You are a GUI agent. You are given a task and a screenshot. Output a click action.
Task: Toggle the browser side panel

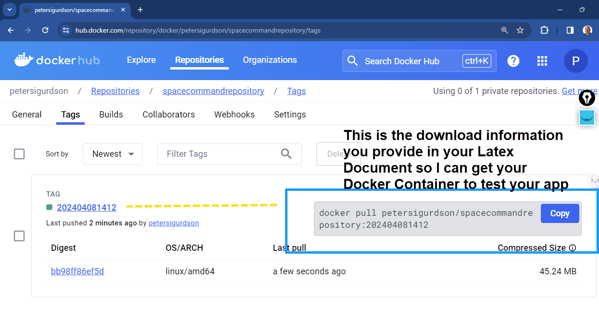coord(570,30)
